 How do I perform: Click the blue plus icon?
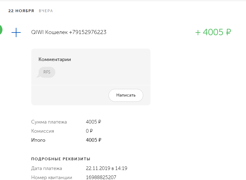pyautogui.click(x=16, y=32)
